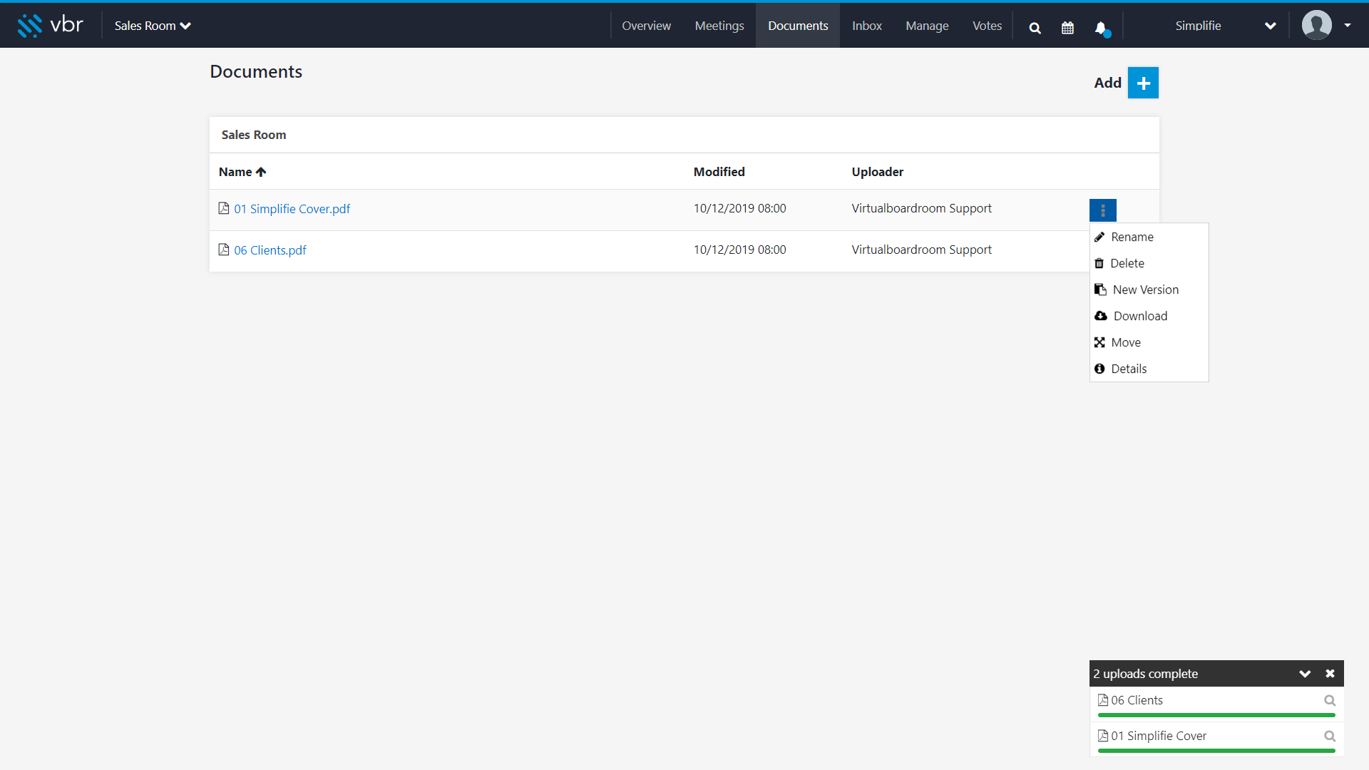Screen dimensions: 1369x770
Task: Click the three-dot menu for 01 Simplifie Cover
Action: (x=1102, y=210)
